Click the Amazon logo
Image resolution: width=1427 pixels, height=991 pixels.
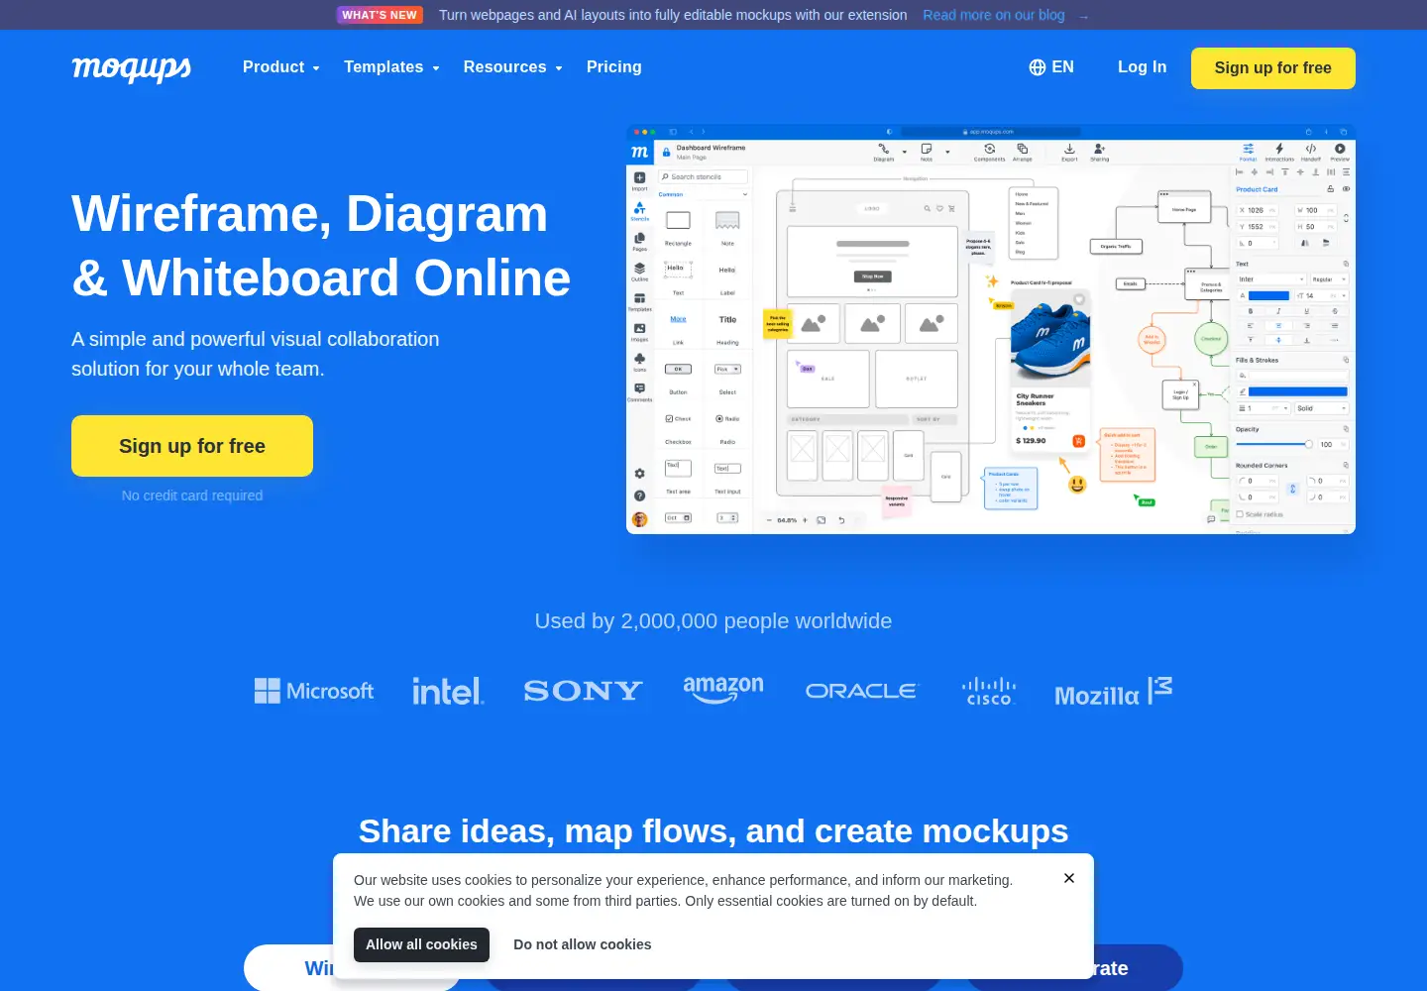[x=723, y=689]
